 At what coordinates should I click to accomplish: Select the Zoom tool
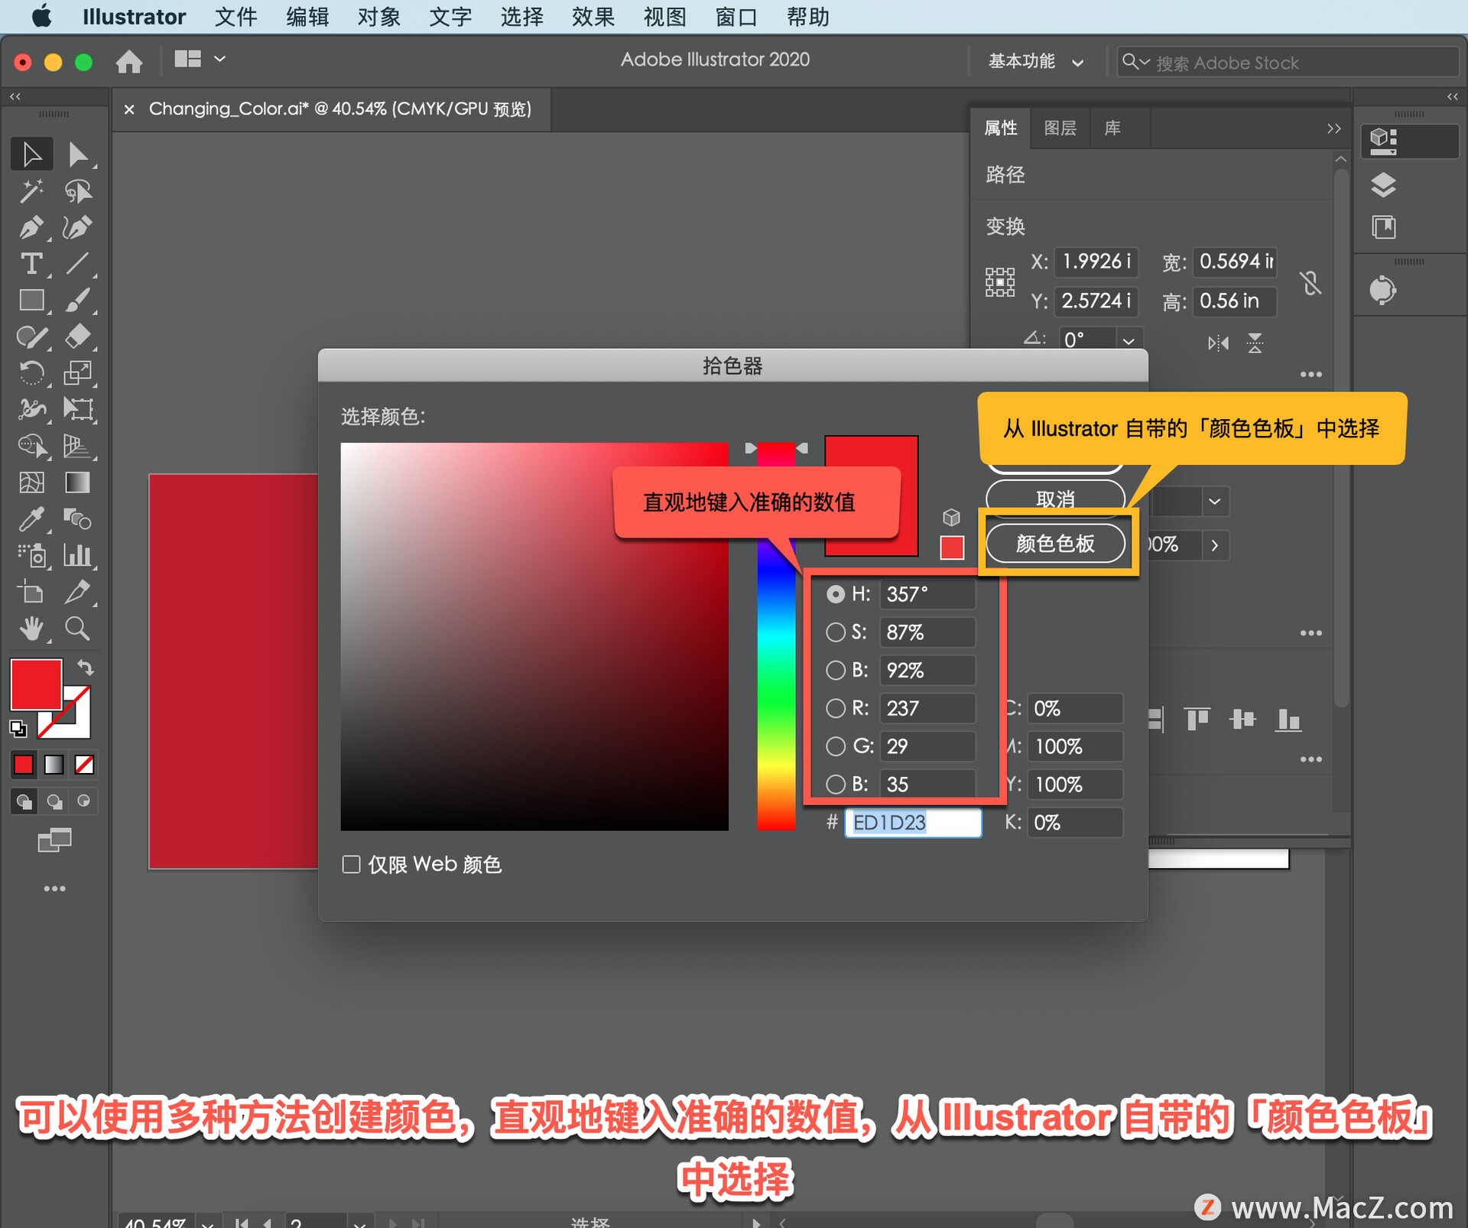(x=77, y=629)
